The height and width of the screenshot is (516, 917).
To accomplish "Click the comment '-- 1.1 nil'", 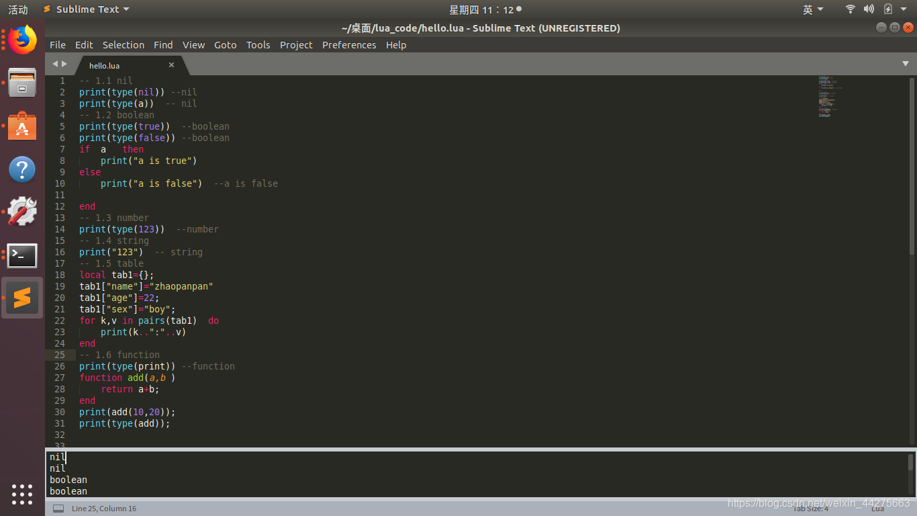I will [106, 81].
